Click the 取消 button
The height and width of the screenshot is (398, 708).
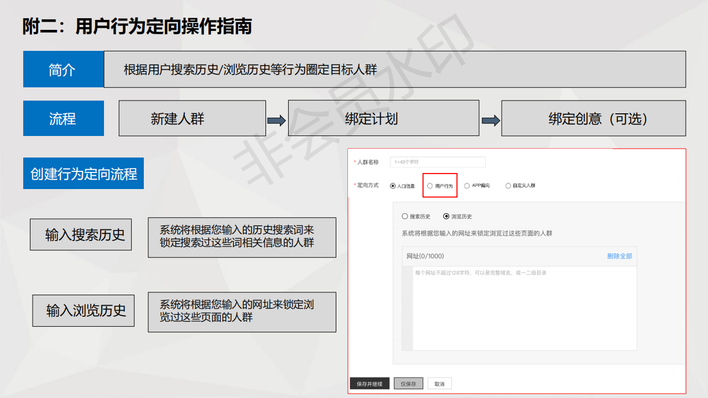pos(440,384)
